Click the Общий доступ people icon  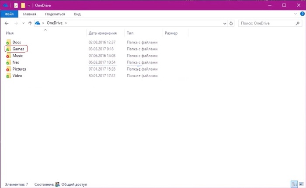pos(57,184)
